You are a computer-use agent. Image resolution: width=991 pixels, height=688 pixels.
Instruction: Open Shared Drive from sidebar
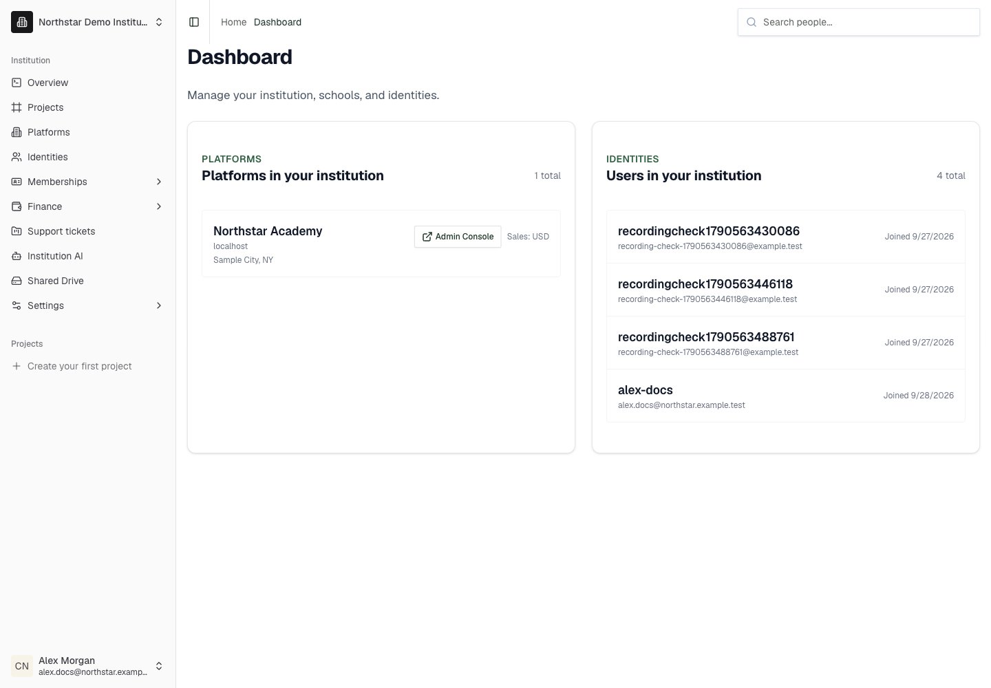tap(88, 281)
